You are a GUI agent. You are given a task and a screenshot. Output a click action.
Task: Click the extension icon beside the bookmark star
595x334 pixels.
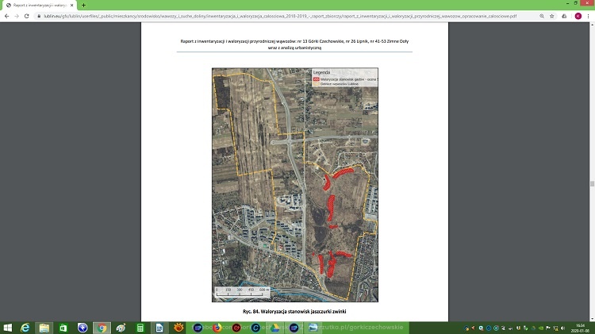[x=565, y=16]
